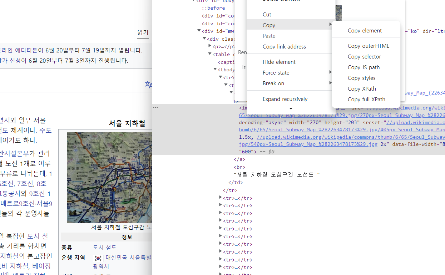Select Copy element in submenu
Image resolution: width=445 pixels, height=275 pixels.
[x=366, y=30]
